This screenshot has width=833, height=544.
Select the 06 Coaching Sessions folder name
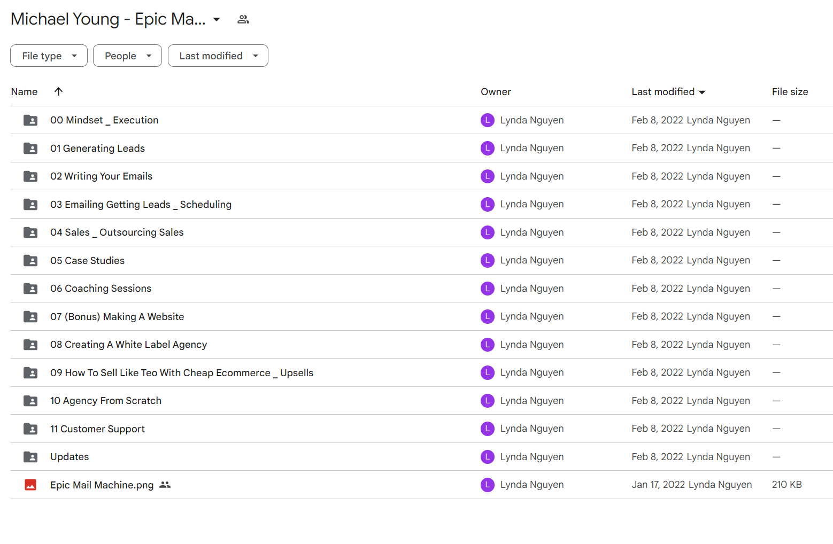point(101,289)
